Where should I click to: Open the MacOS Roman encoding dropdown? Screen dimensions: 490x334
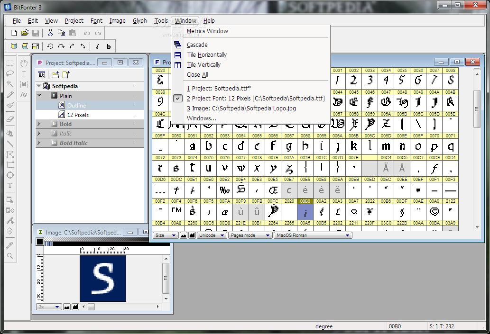(313, 235)
